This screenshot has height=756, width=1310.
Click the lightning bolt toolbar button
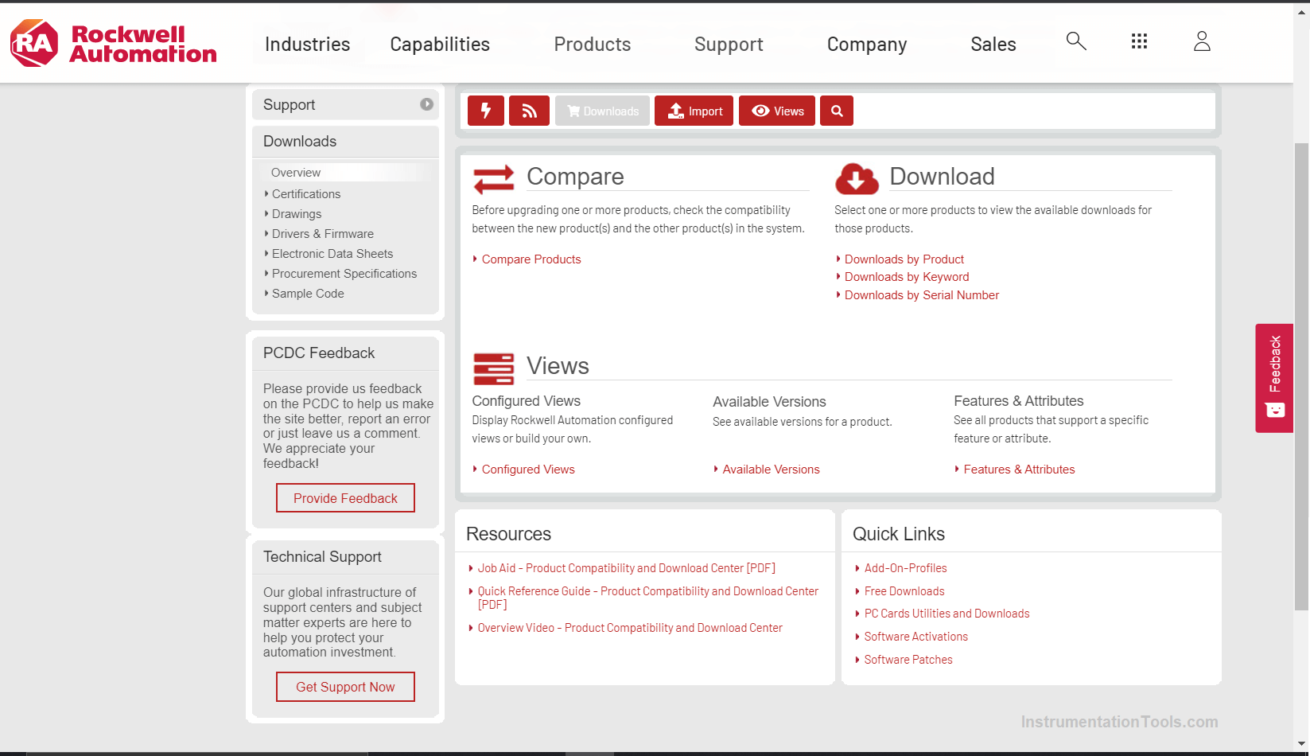pos(486,111)
